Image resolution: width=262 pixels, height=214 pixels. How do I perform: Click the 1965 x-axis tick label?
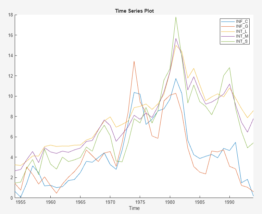(80, 202)
